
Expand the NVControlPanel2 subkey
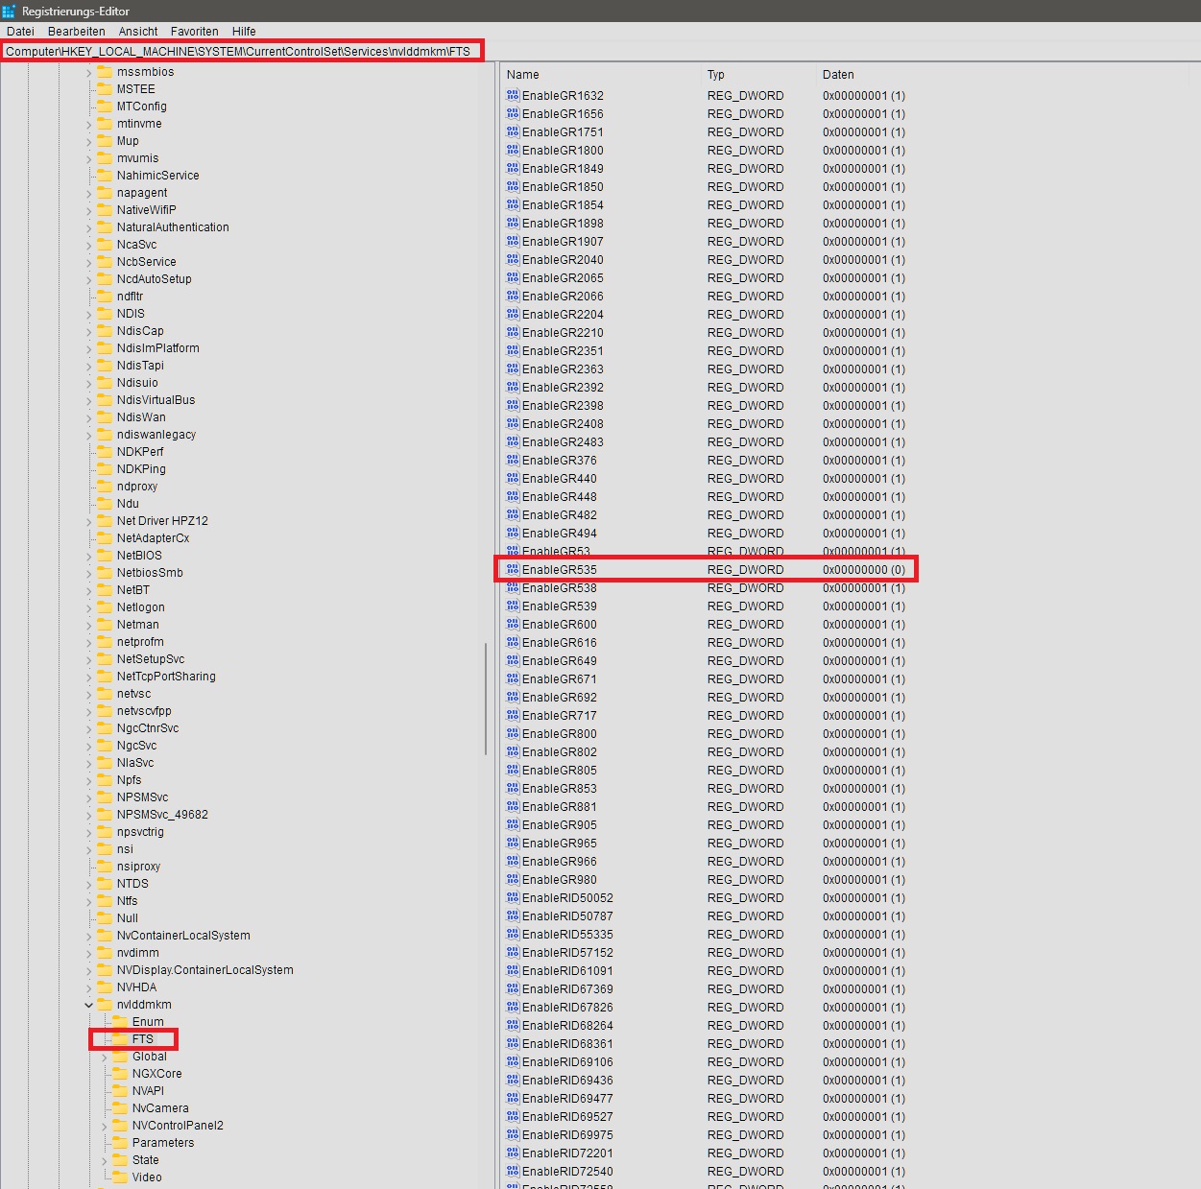pos(105,1127)
